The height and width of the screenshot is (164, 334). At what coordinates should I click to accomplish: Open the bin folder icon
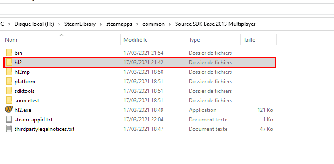click(x=9, y=53)
